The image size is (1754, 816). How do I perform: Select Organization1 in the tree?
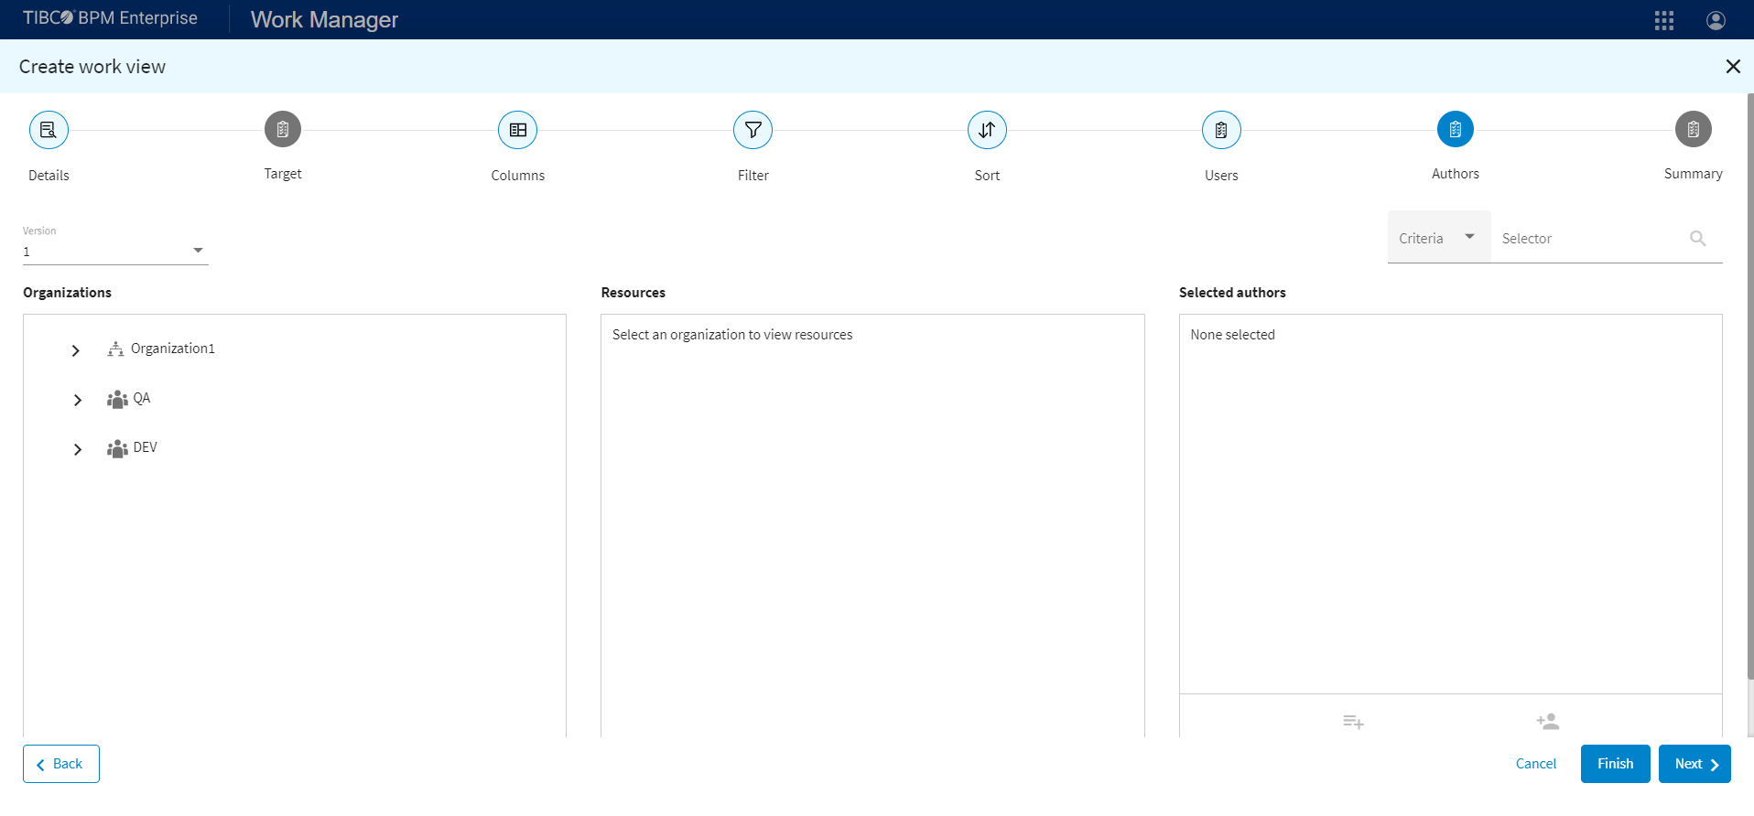click(x=173, y=349)
